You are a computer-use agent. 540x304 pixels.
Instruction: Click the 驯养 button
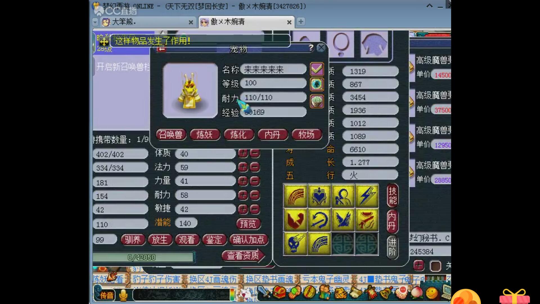click(133, 240)
